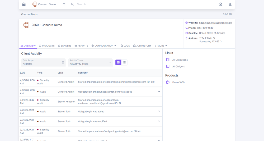
Task: Open the user profile icon
Action: pyautogui.click(x=230, y=4)
